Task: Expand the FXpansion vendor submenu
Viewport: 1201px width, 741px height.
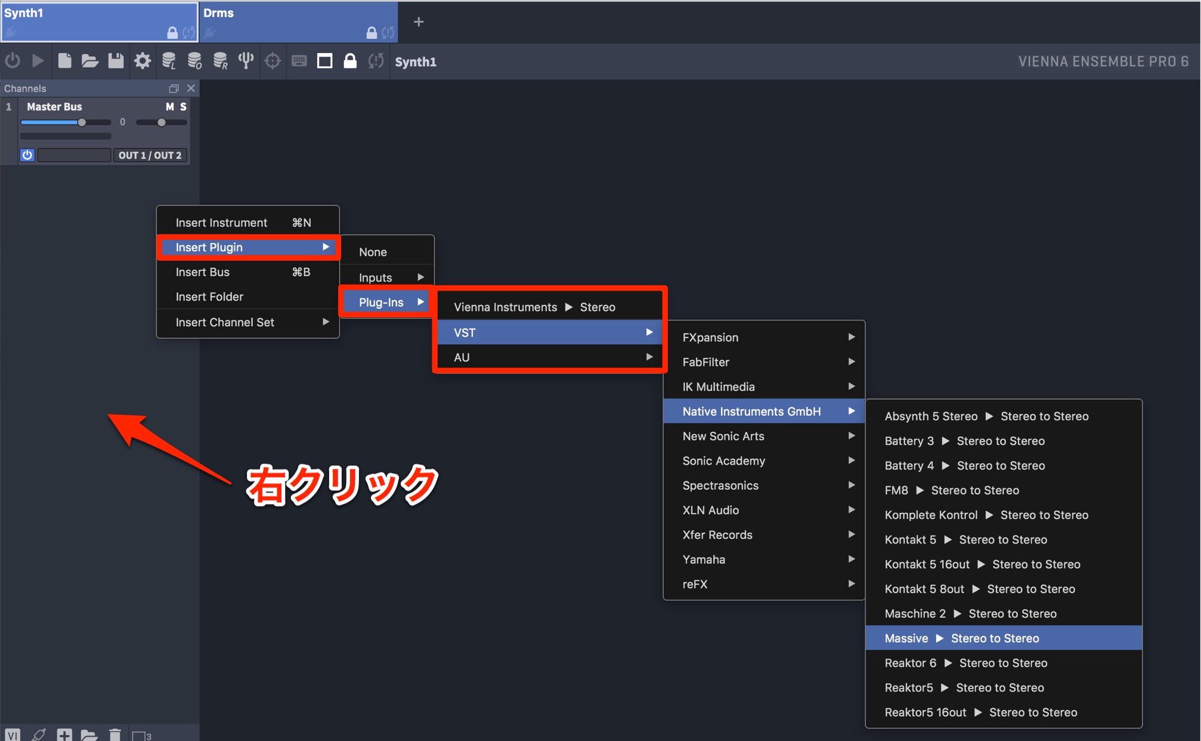Action: (x=764, y=337)
